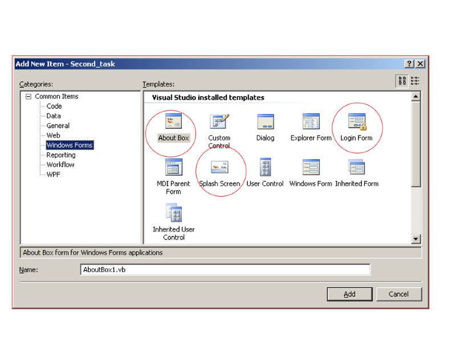Image resolution: width=456 pixels, height=342 pixels.
Task: Select the Windows Form template icon
Action: (x=311, y=167)
